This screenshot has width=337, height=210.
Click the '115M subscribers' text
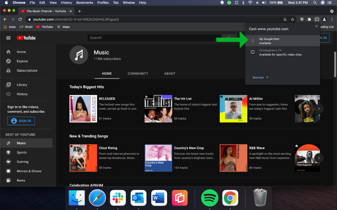pyautogui.click(x=107, y=59)
